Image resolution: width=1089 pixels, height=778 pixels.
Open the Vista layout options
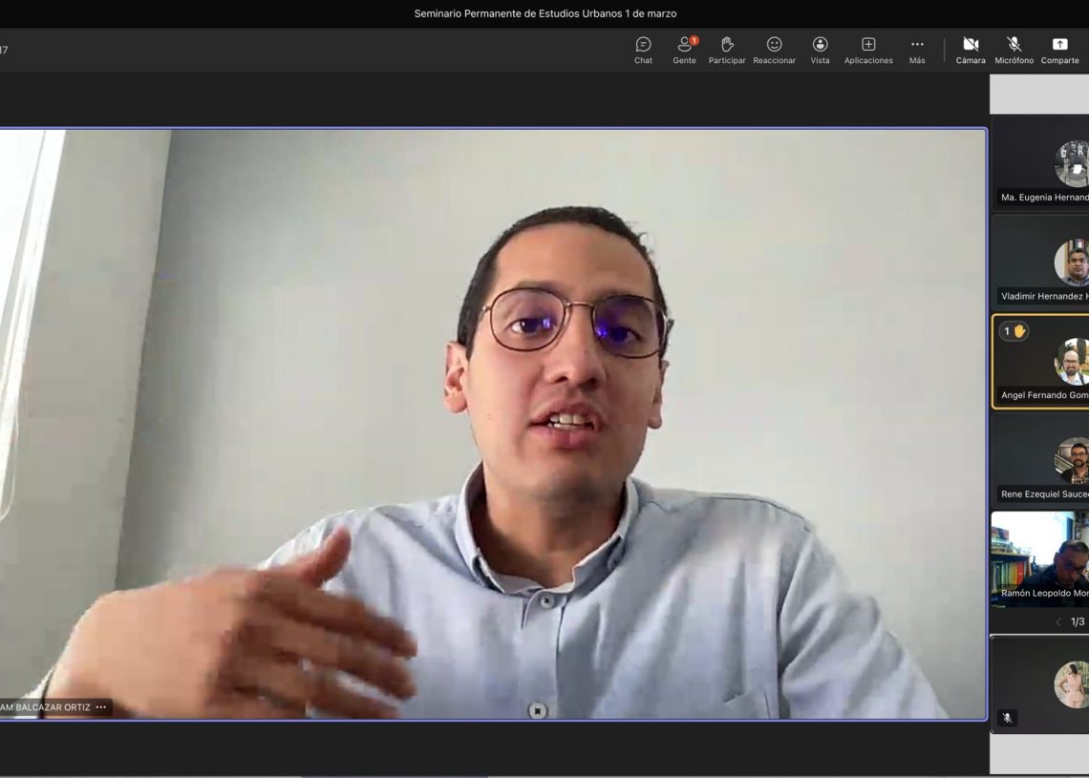click(x=820, y=50)
